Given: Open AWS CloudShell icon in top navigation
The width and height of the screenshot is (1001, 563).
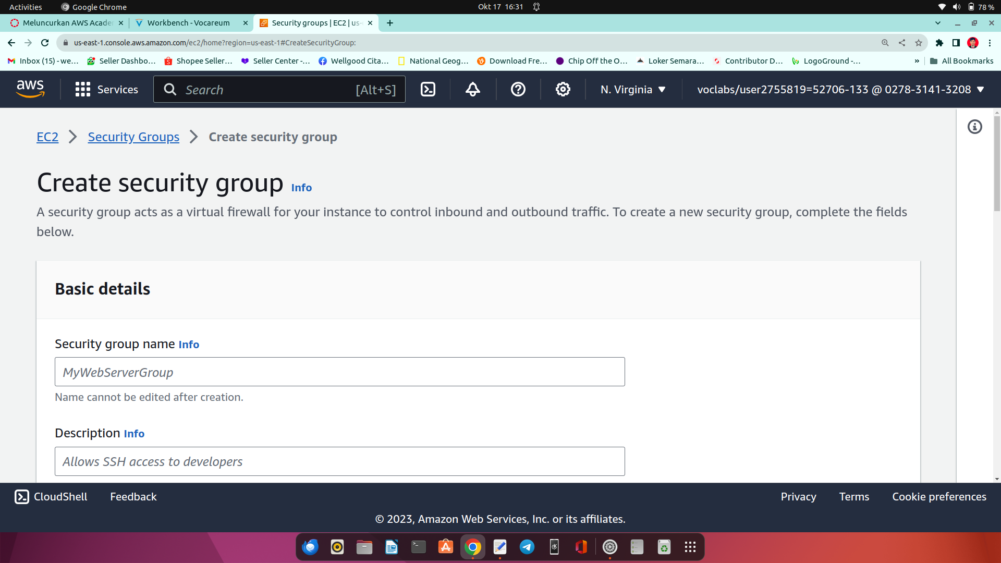Looking at the screenshot, I should coord(428,90).
